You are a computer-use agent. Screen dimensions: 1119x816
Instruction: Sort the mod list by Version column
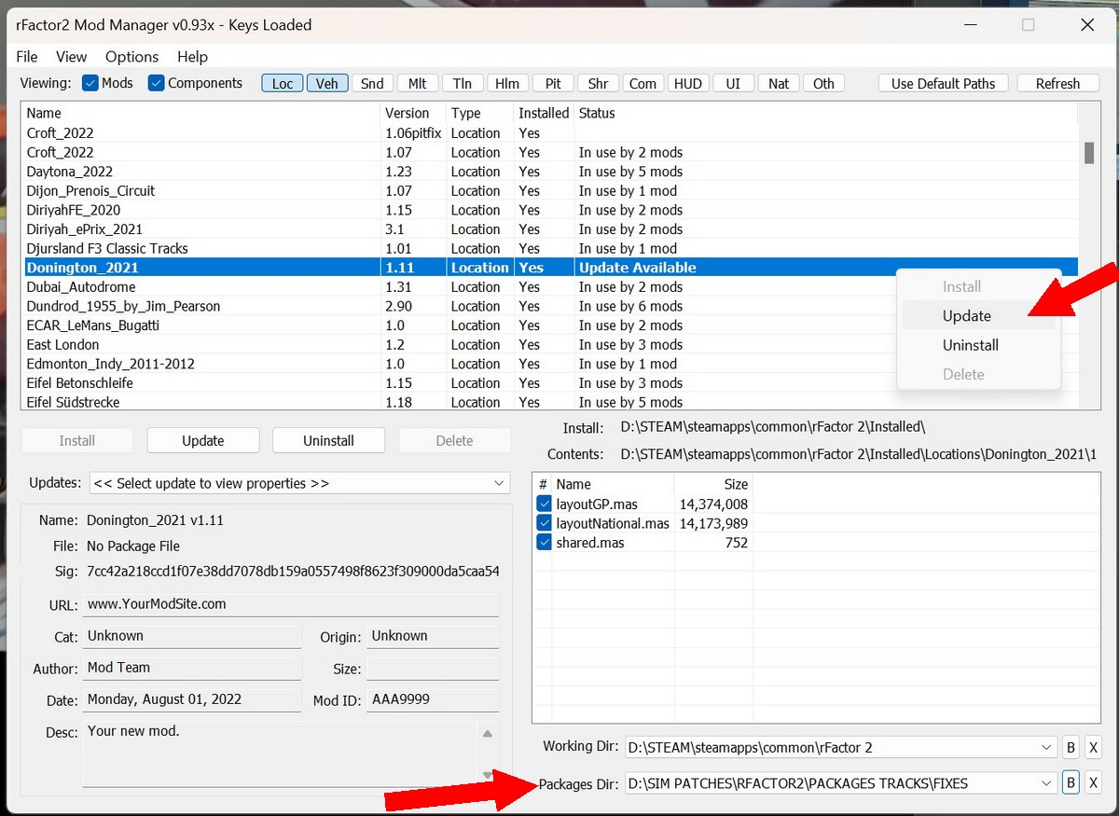tap(413, 113)
